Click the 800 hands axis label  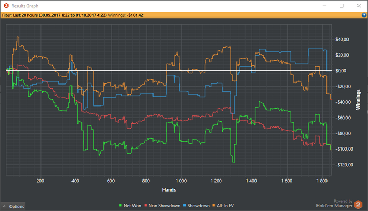pyautogui.click(x=146, y=181)
